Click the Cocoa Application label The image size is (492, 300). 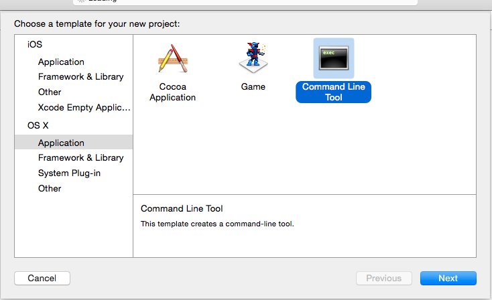[172, 92]
